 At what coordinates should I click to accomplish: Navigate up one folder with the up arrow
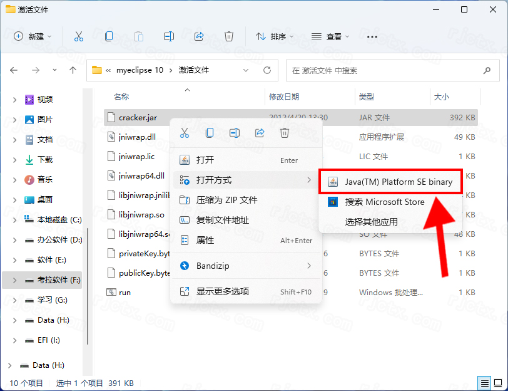click(73, 70)
